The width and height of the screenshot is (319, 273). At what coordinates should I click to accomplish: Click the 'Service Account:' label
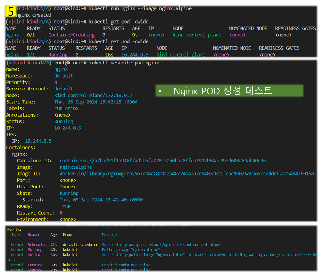click(x=27, y=89)
